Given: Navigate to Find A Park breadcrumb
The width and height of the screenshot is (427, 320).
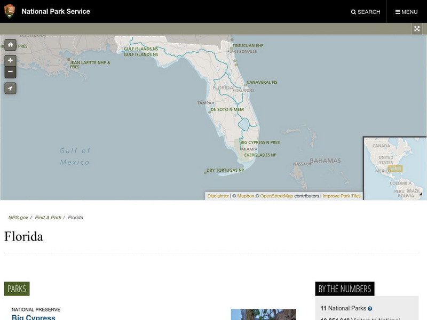Looking at the screenshot, I should 48,218.
